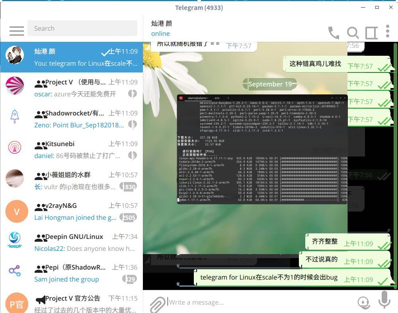Click the Deepin logo avatar

click(x=15, y=240)
